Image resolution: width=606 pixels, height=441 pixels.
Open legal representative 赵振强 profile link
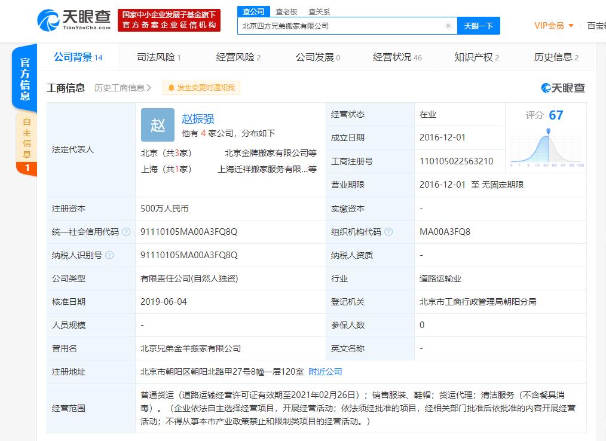click(198, 119)
